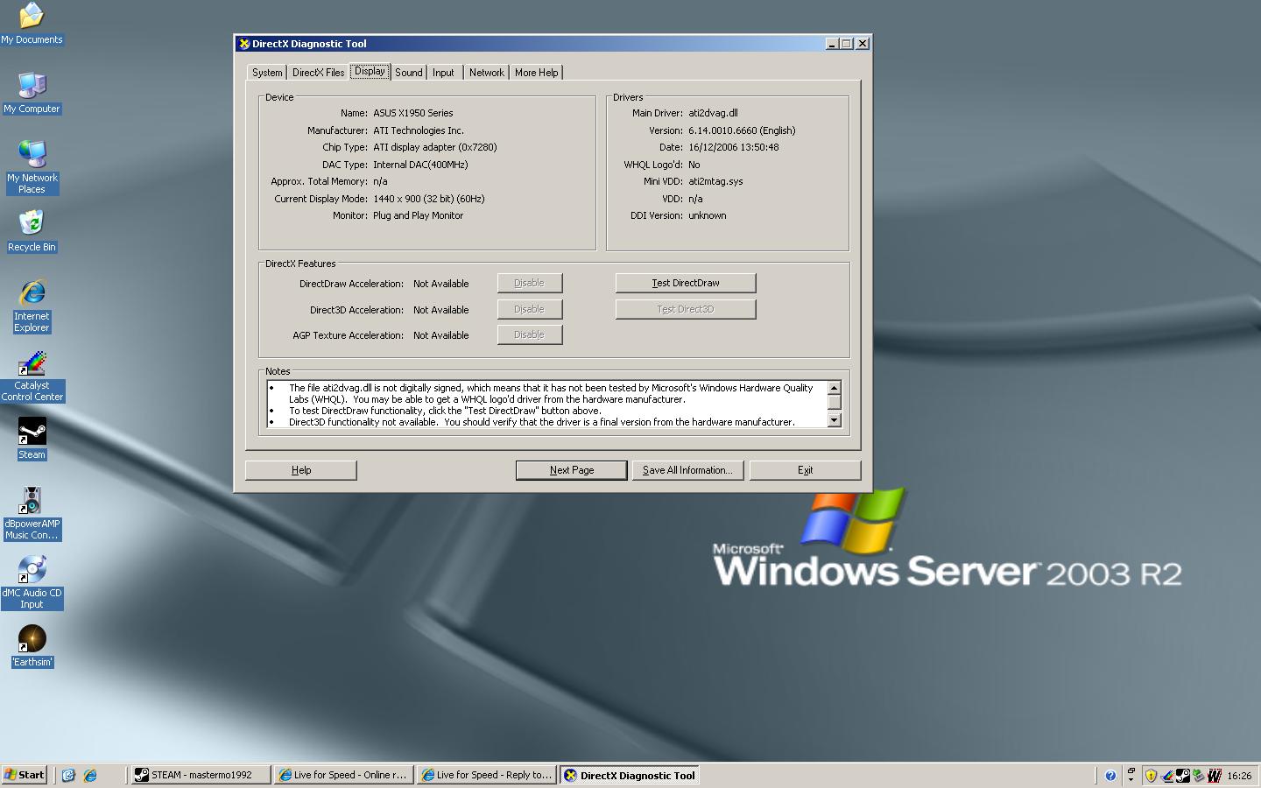Switch to STEAM - mastermo1992 taskbar window

pyautogui.click(x=201, y=775)
